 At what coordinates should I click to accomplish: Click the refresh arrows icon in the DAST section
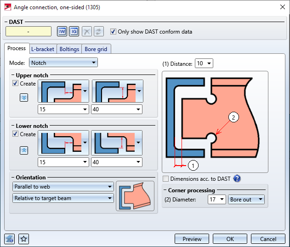tap(98, 31)
